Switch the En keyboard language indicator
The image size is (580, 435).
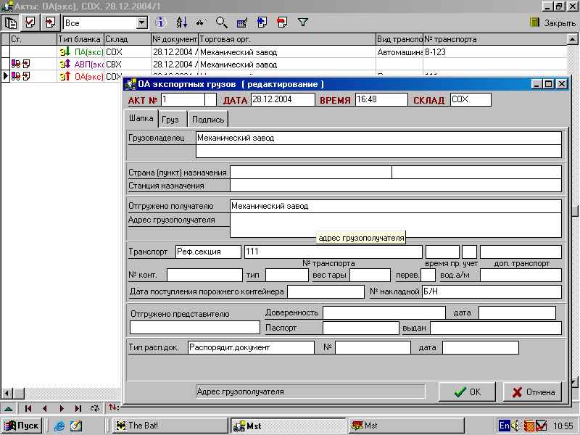[x=504, y=426]
